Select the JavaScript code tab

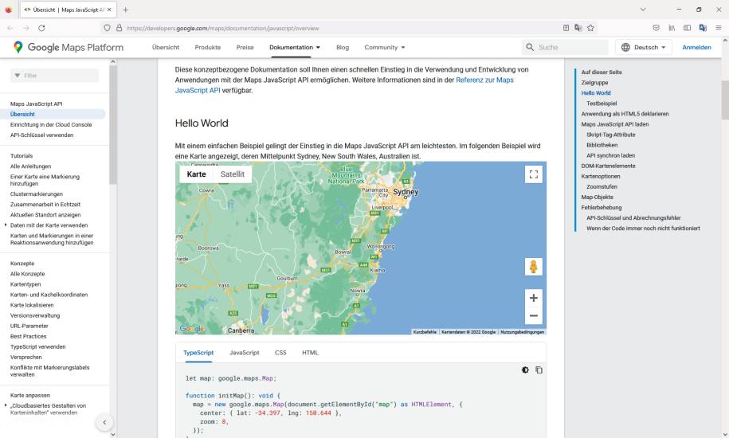click(x=244, y=353)
